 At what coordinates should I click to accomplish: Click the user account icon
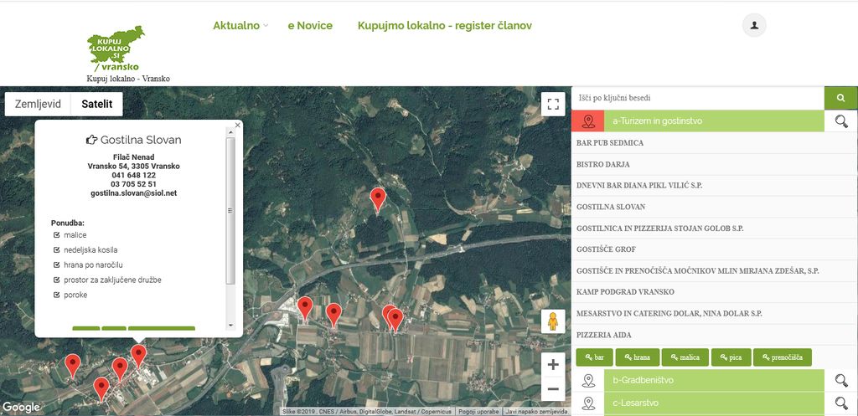[x=754, y=25]
